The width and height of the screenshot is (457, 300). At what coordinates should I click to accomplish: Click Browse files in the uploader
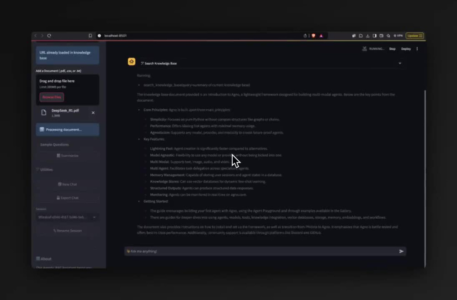coord(52,97)
